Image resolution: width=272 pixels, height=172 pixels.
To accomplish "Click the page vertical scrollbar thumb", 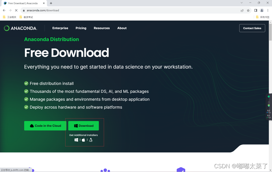I will (x=270, y=32).
